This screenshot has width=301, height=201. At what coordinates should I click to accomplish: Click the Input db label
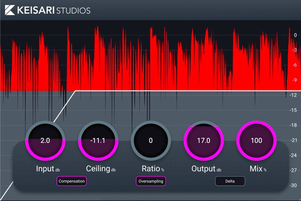tap(48, 169)
